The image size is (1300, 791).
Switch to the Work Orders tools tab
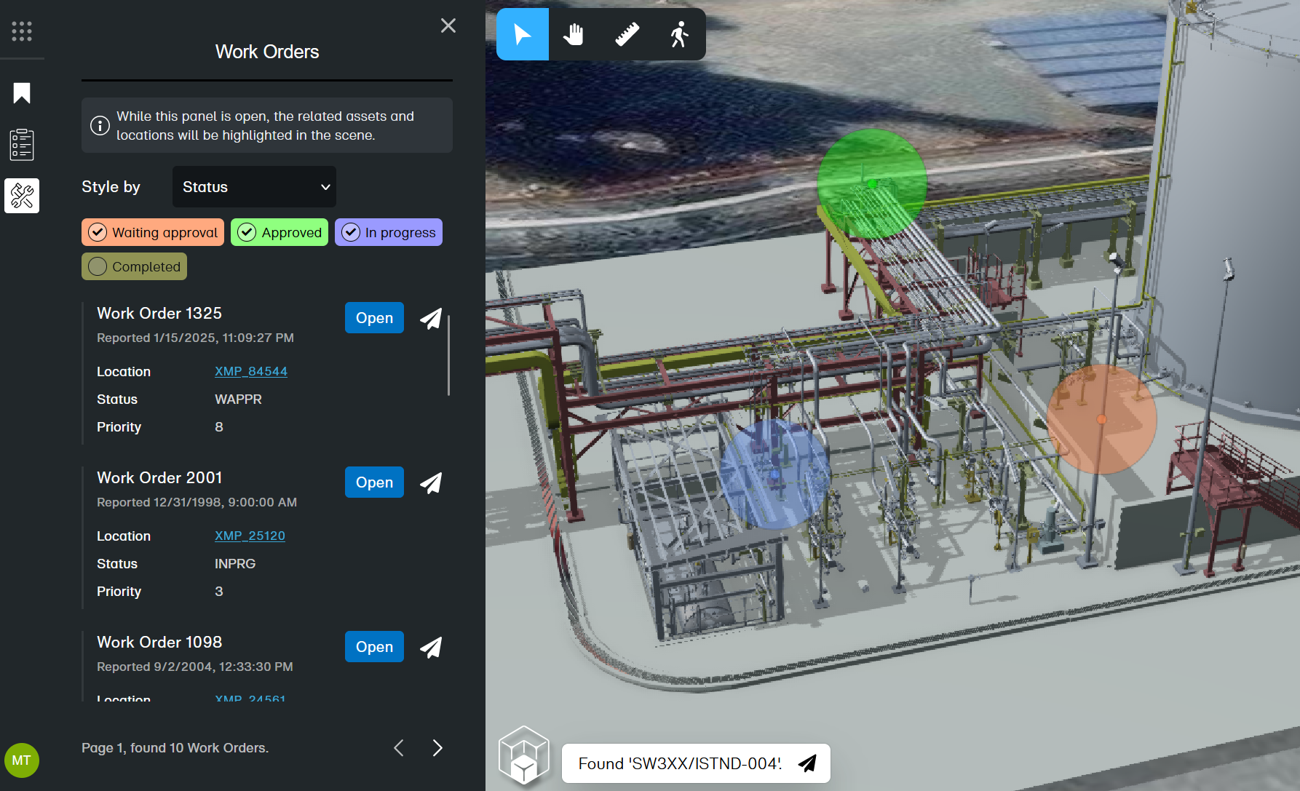coord(22,196)
